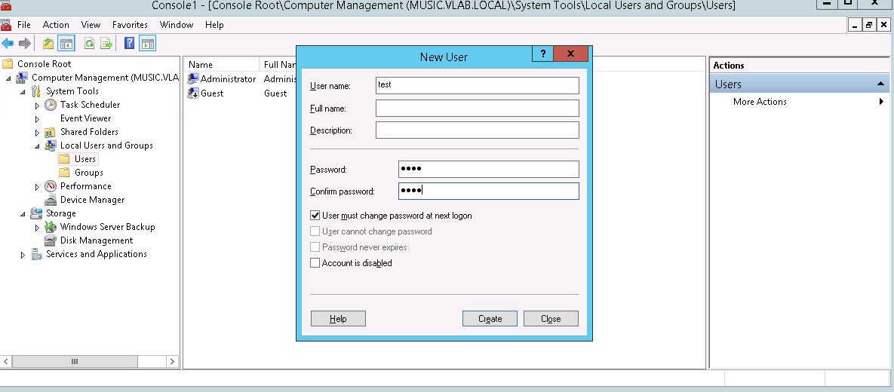Click the tree pane scroll left arrow
The height and width of the screenshot is (392, 894).
pos(6,361)
